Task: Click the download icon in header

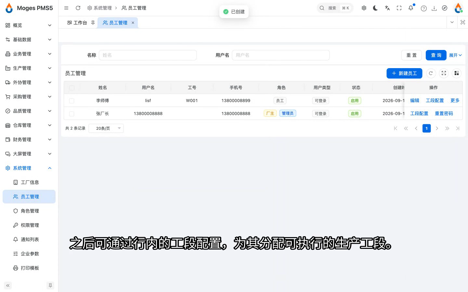Action: pyautogui.click(x=434, y=8)
